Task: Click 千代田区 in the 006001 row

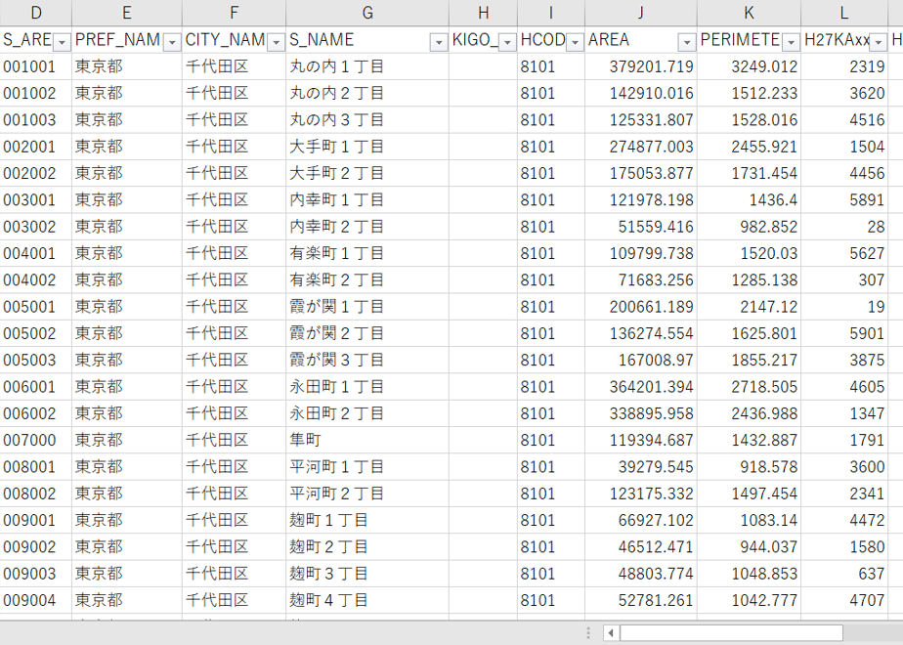Action: pyautogui.click(x=234, y=386)
